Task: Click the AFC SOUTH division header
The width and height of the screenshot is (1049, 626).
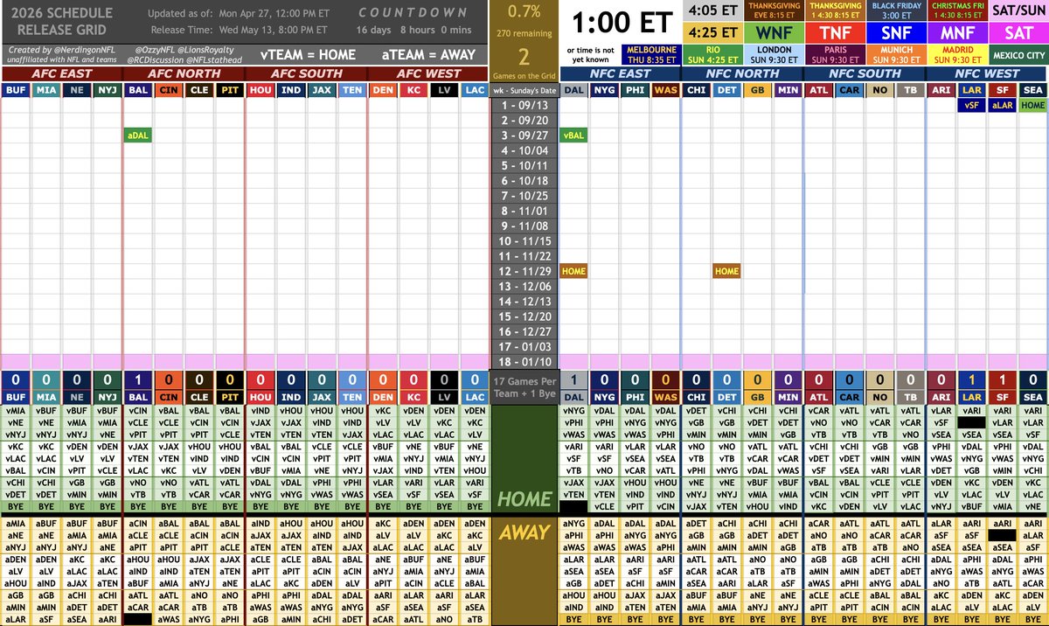Action: click(x=305, y=73)
